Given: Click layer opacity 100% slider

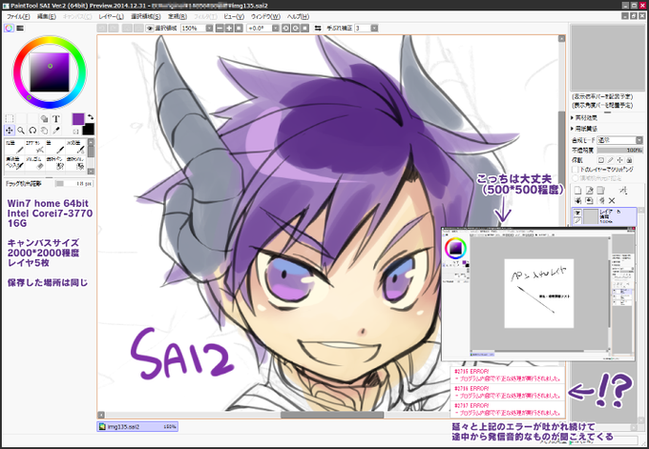Looking at the screenshot, I should 619,150.
